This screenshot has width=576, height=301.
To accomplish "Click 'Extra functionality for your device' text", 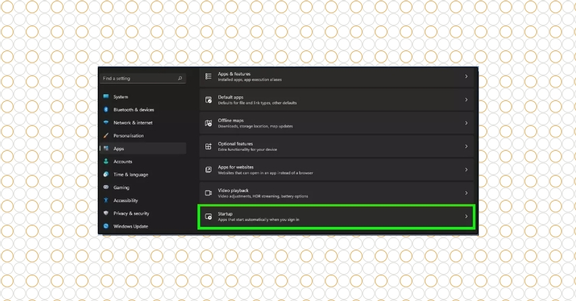I will (248, 149).
